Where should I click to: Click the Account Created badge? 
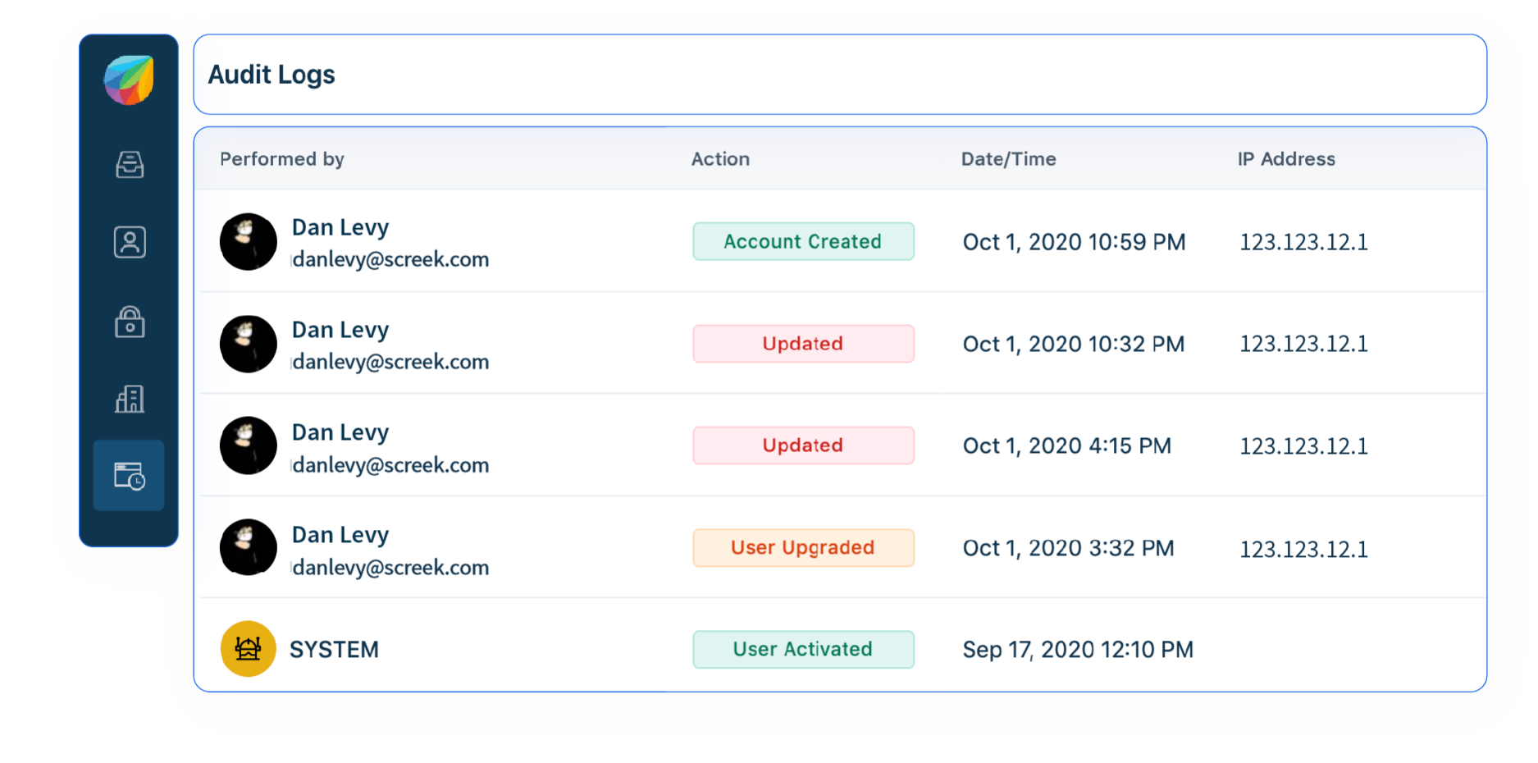coord(802,241)
